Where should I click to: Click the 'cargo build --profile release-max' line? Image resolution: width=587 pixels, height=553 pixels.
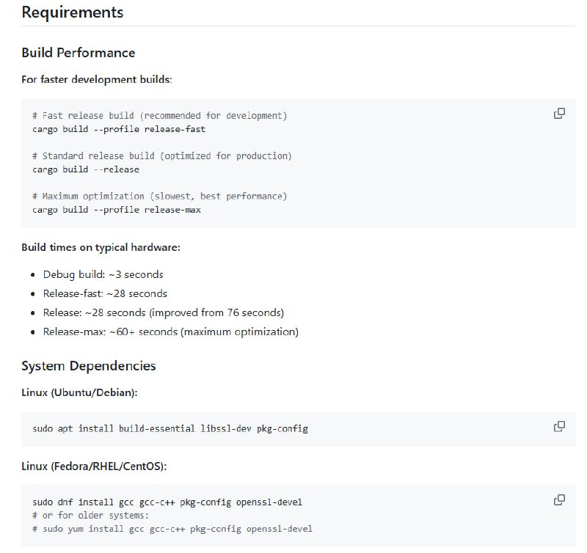point(117,210)
